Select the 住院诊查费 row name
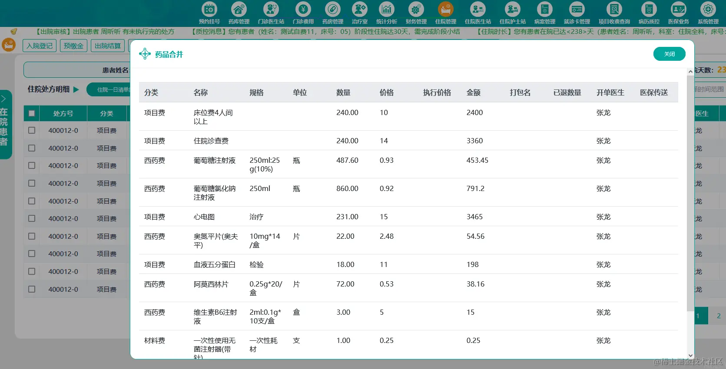The height and width of the screenshot is (369, 726). [211, 141]
